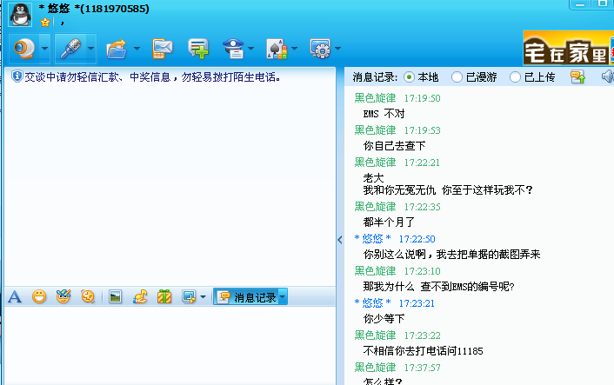The height and width of the screenshot is (385, 614).
Task: Click the security tip shield icon
Action: (17, 76)
